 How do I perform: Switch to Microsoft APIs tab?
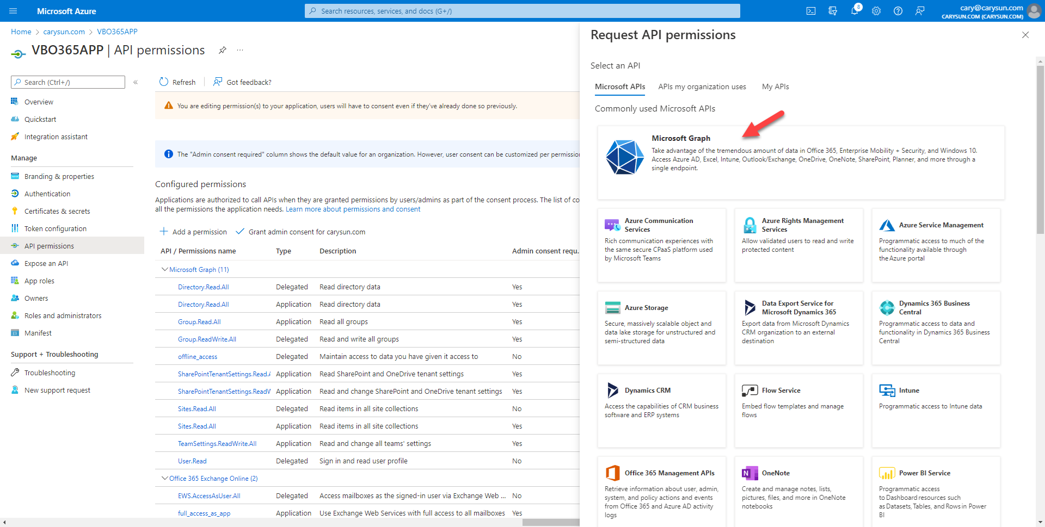620,86
